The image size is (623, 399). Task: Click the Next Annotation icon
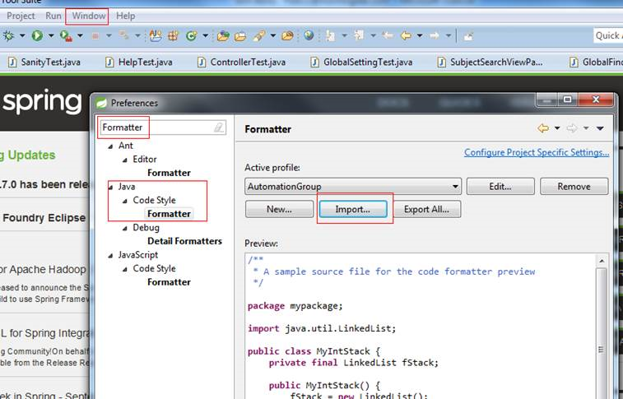pyautogui.click(x=331, y=36)
